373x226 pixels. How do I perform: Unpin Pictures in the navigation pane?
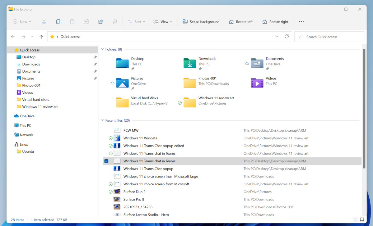tap(95, 78)
